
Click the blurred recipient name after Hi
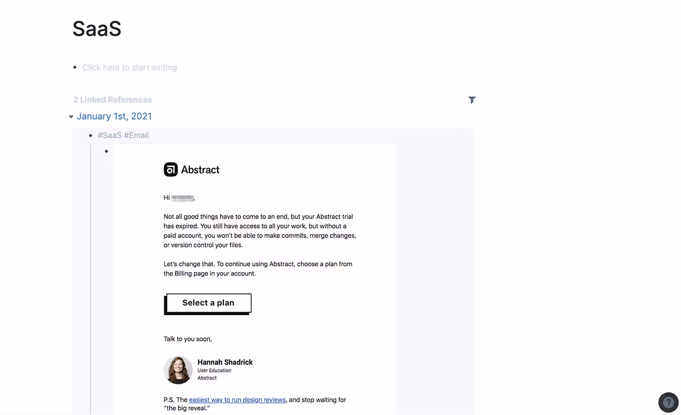click(183, 198)
